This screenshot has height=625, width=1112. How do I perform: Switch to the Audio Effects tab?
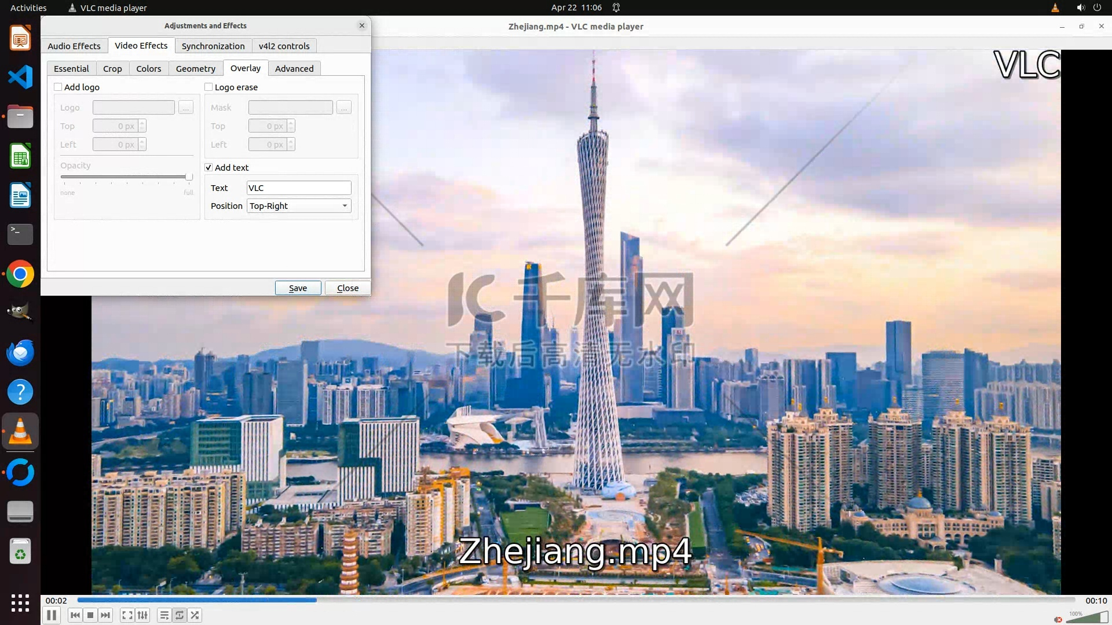[x=74, y=46]
